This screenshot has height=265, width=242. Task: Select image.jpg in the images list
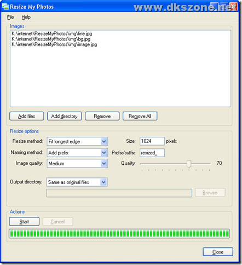point(54,44)
